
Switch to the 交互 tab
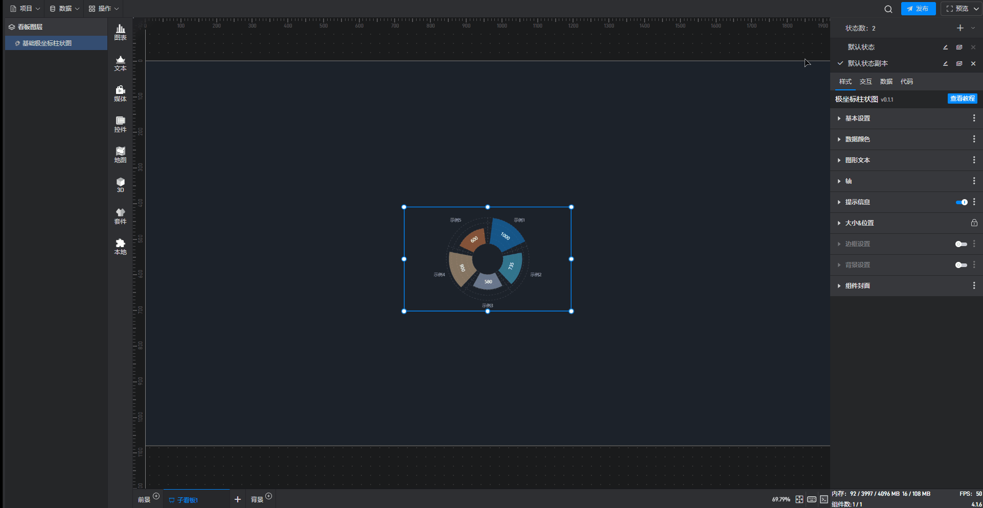click(x=866, y=82)
